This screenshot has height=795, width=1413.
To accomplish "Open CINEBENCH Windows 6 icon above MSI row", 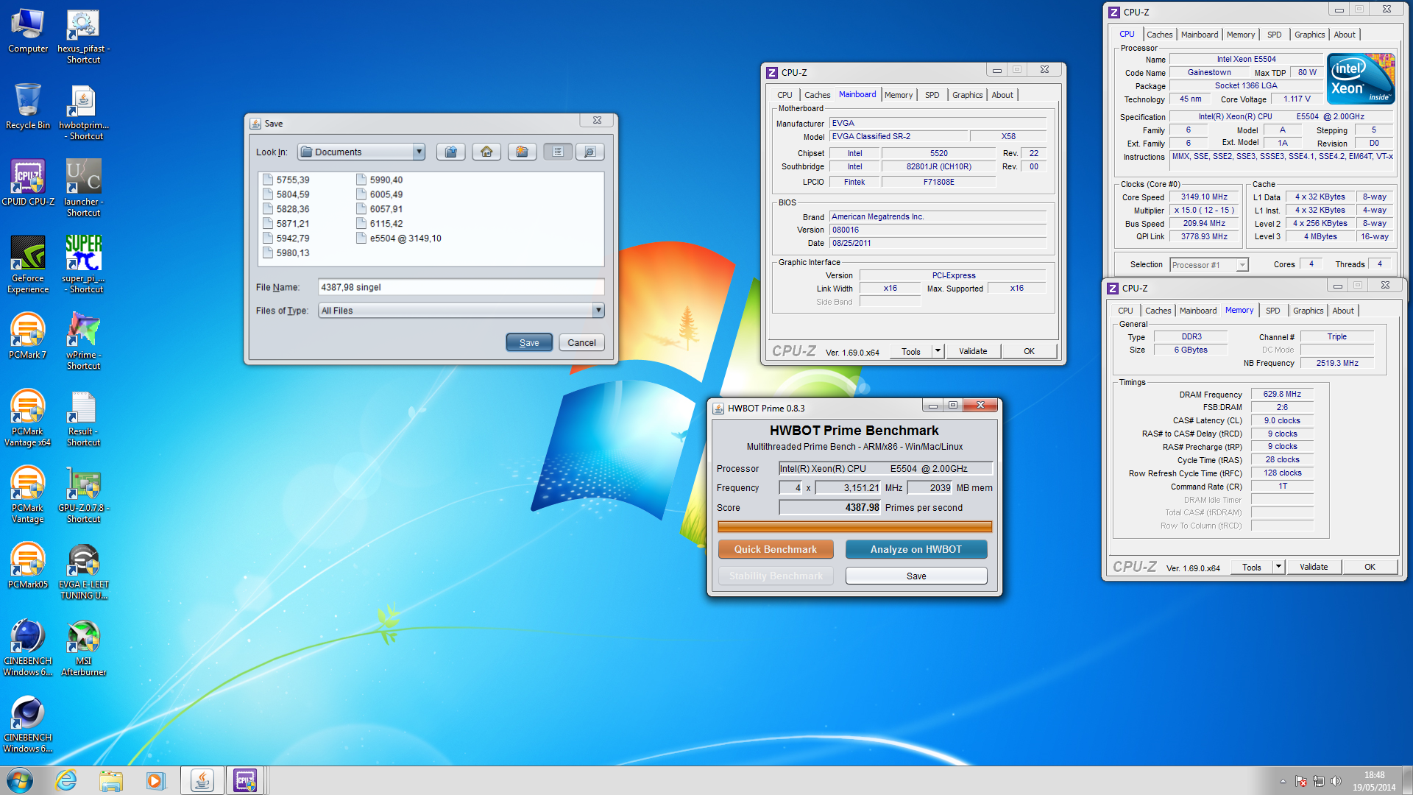I will (28, 648).
